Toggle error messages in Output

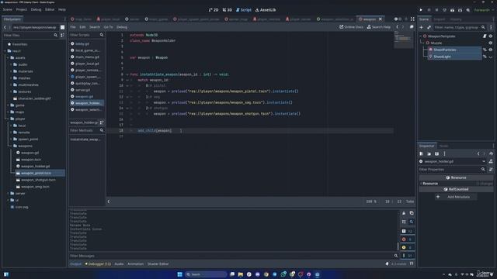tap(407, 239)
